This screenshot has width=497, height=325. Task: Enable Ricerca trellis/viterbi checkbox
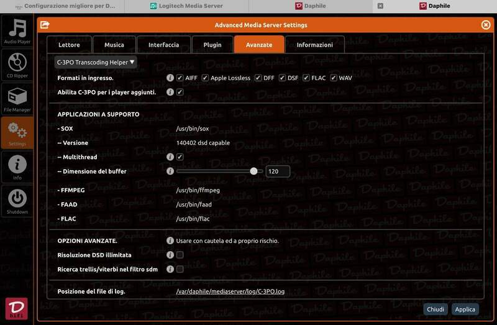coord(180,269)
